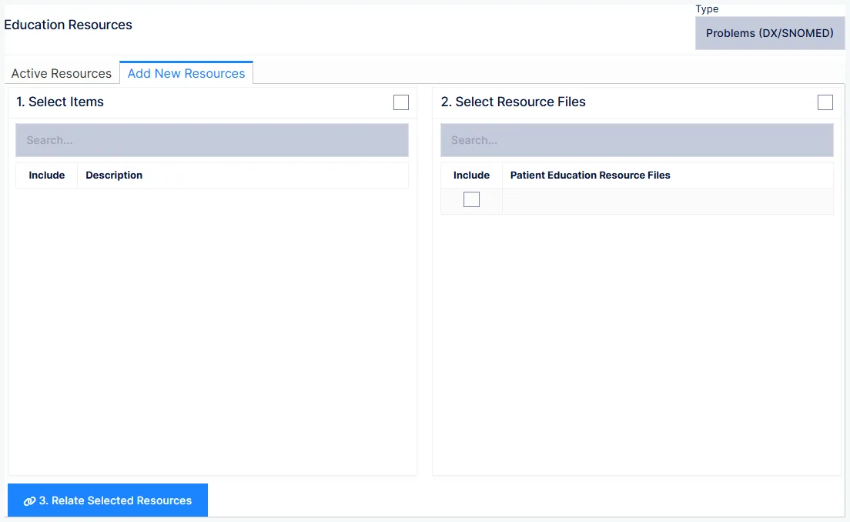Focus the search field under Select Items

click(212, 140)
